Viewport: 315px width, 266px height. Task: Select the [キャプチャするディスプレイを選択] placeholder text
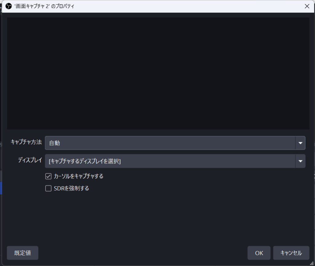pyautogui.click(x=85, y=161)
